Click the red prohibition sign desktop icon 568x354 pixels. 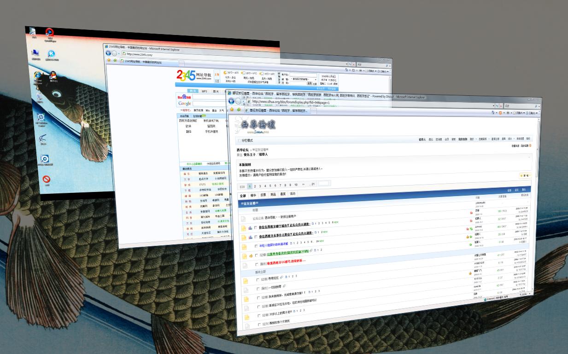47,179
